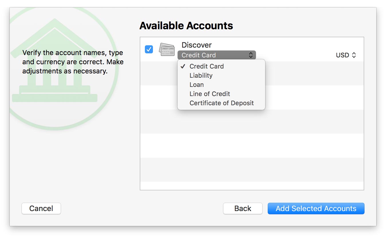Image resolution: width=386 pixels, height=238 pixels.
Task: Go back with the Back button
Action: pos(243,208)
